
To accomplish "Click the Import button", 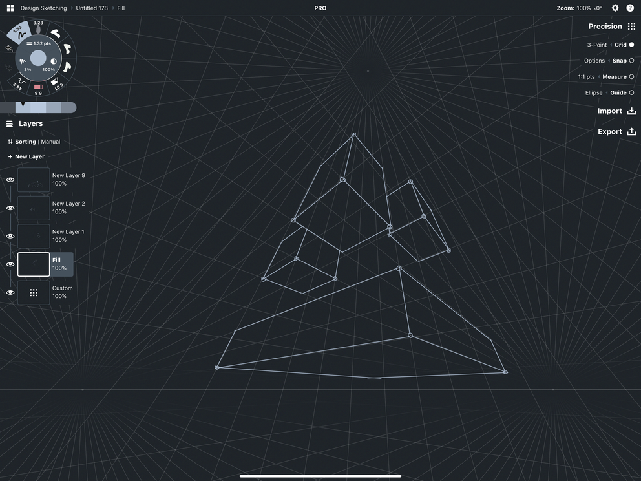I will 615,111.
